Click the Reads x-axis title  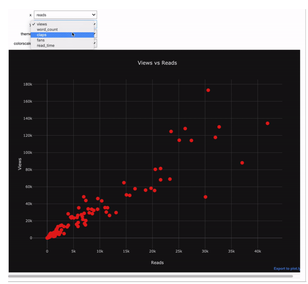(157, 263)
